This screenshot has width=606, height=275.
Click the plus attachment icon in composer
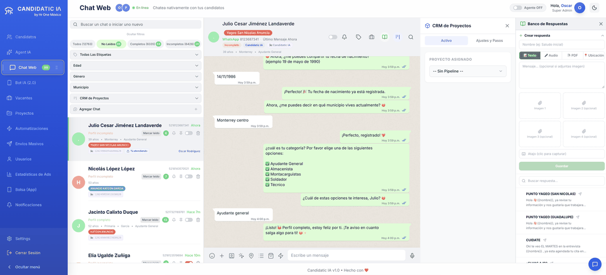pos(222,256)
